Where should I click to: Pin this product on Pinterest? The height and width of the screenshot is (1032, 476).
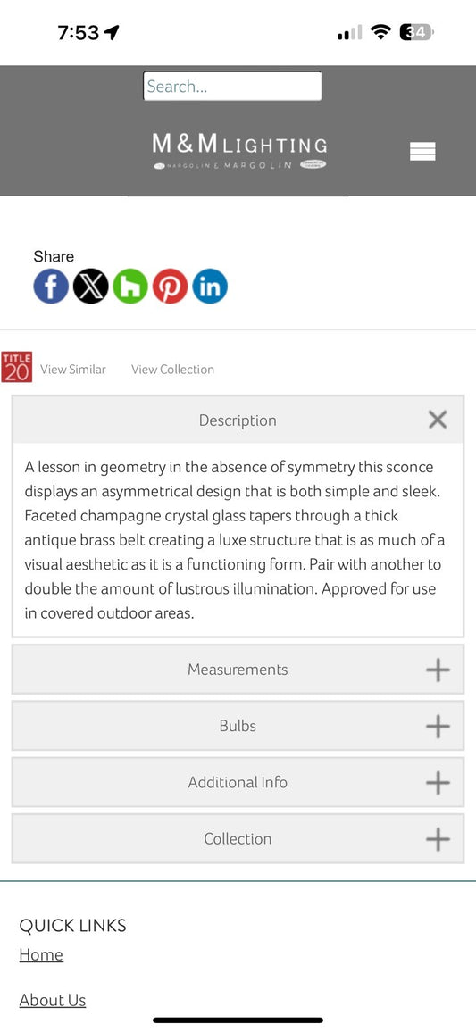click(x=170, y=287)
